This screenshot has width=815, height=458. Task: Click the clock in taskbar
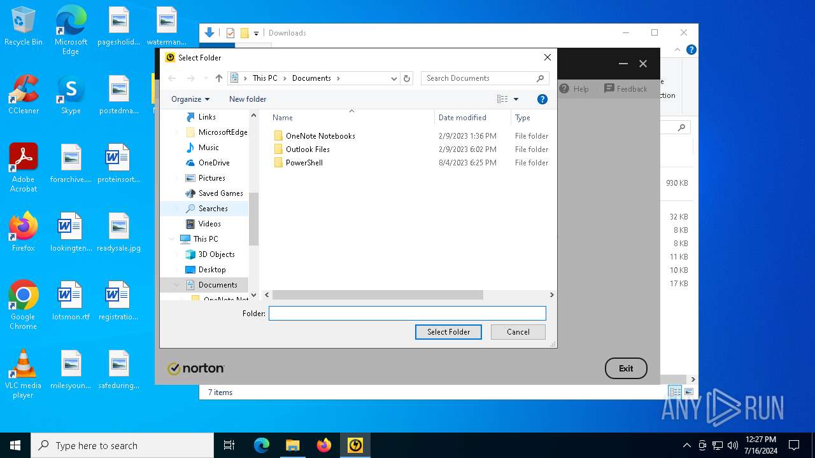click(x=761, y=445)
